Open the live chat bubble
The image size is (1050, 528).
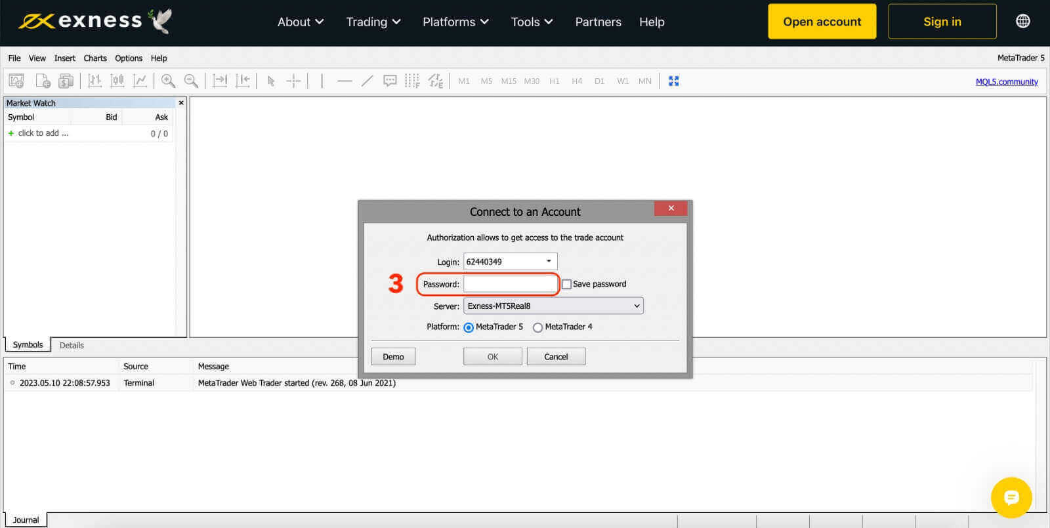pos(1011,497)
